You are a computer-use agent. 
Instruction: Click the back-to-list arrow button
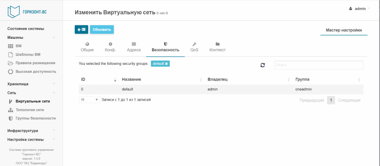(81, 29)
